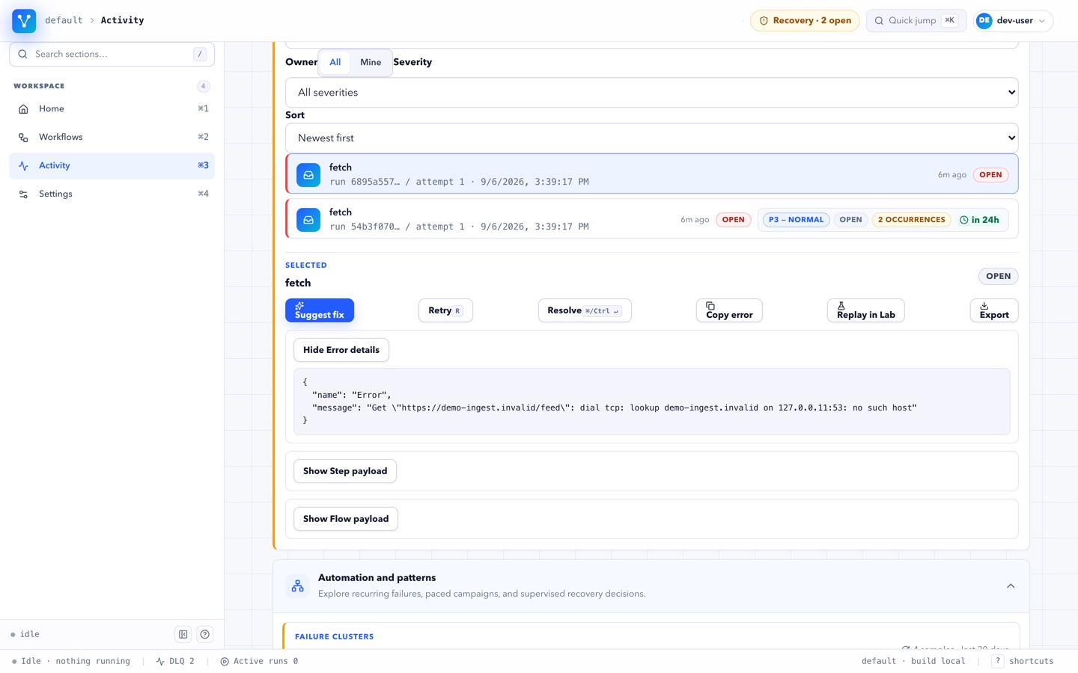Click the P3 – NORMAL badge
This screenshot has height=673, width=1078.
[796, 220]
